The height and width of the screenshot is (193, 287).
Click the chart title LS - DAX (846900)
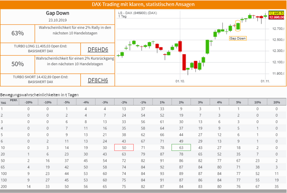coord(137,13)
